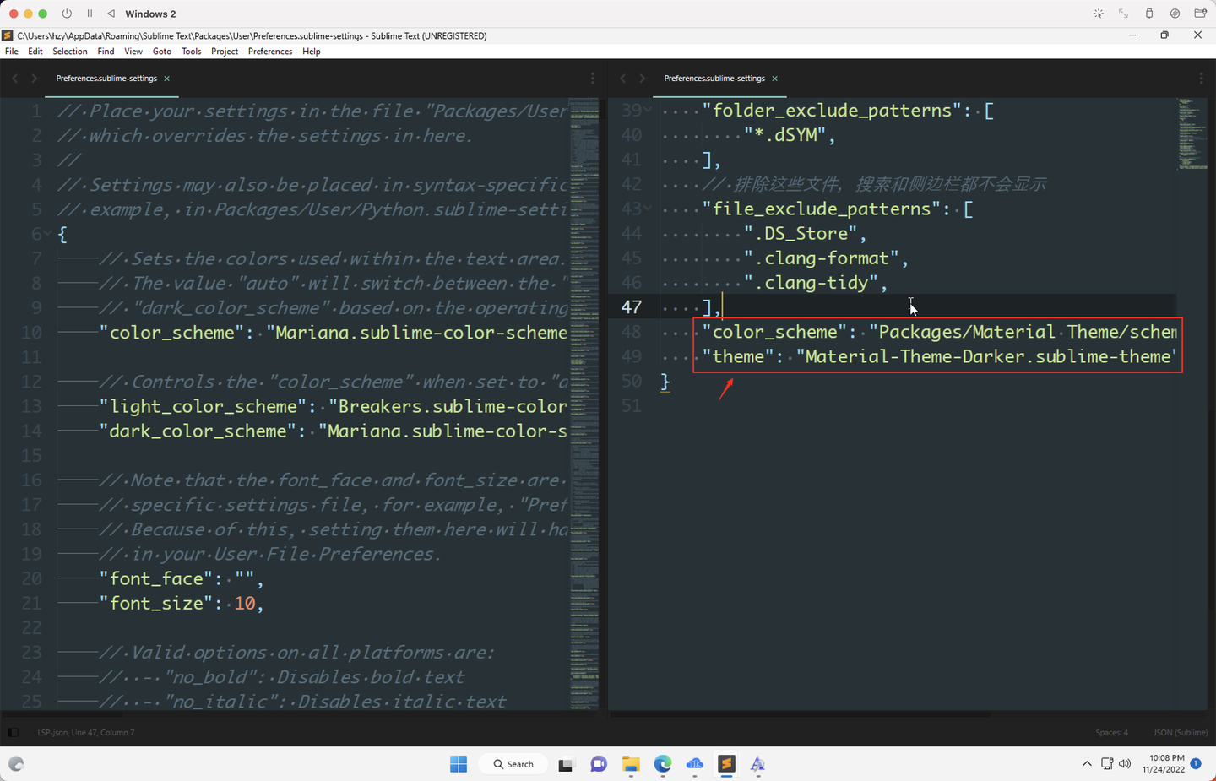This screenshot has width=1216, height=781.
Task: Close the left Preferences.sublime-settings tab
Action: 167,78
